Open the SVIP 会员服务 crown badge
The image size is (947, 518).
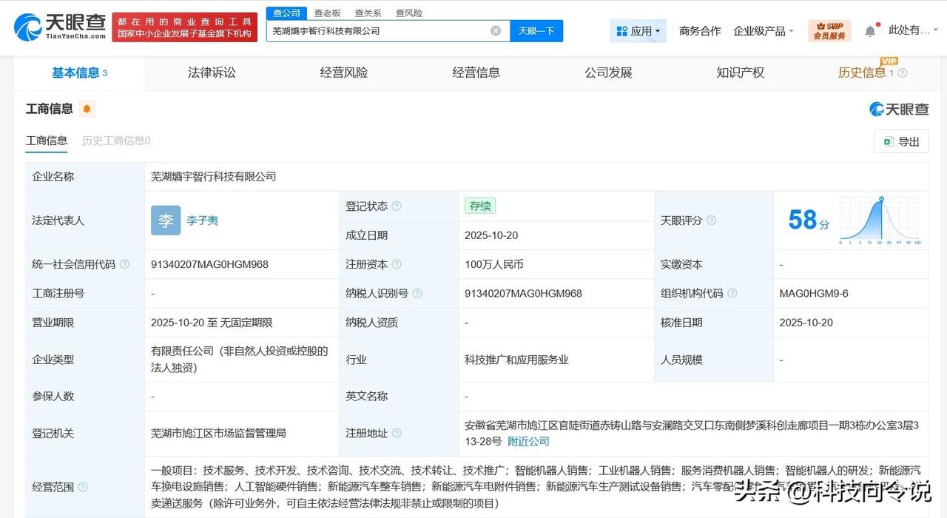click(x=829, y=30)
